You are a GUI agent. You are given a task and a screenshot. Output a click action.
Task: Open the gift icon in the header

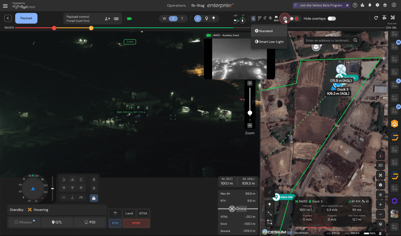[385, 5]
